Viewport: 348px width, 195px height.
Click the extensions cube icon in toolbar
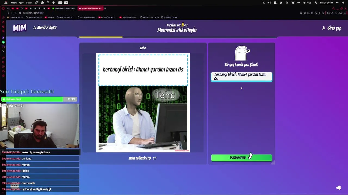click(328, 13)
